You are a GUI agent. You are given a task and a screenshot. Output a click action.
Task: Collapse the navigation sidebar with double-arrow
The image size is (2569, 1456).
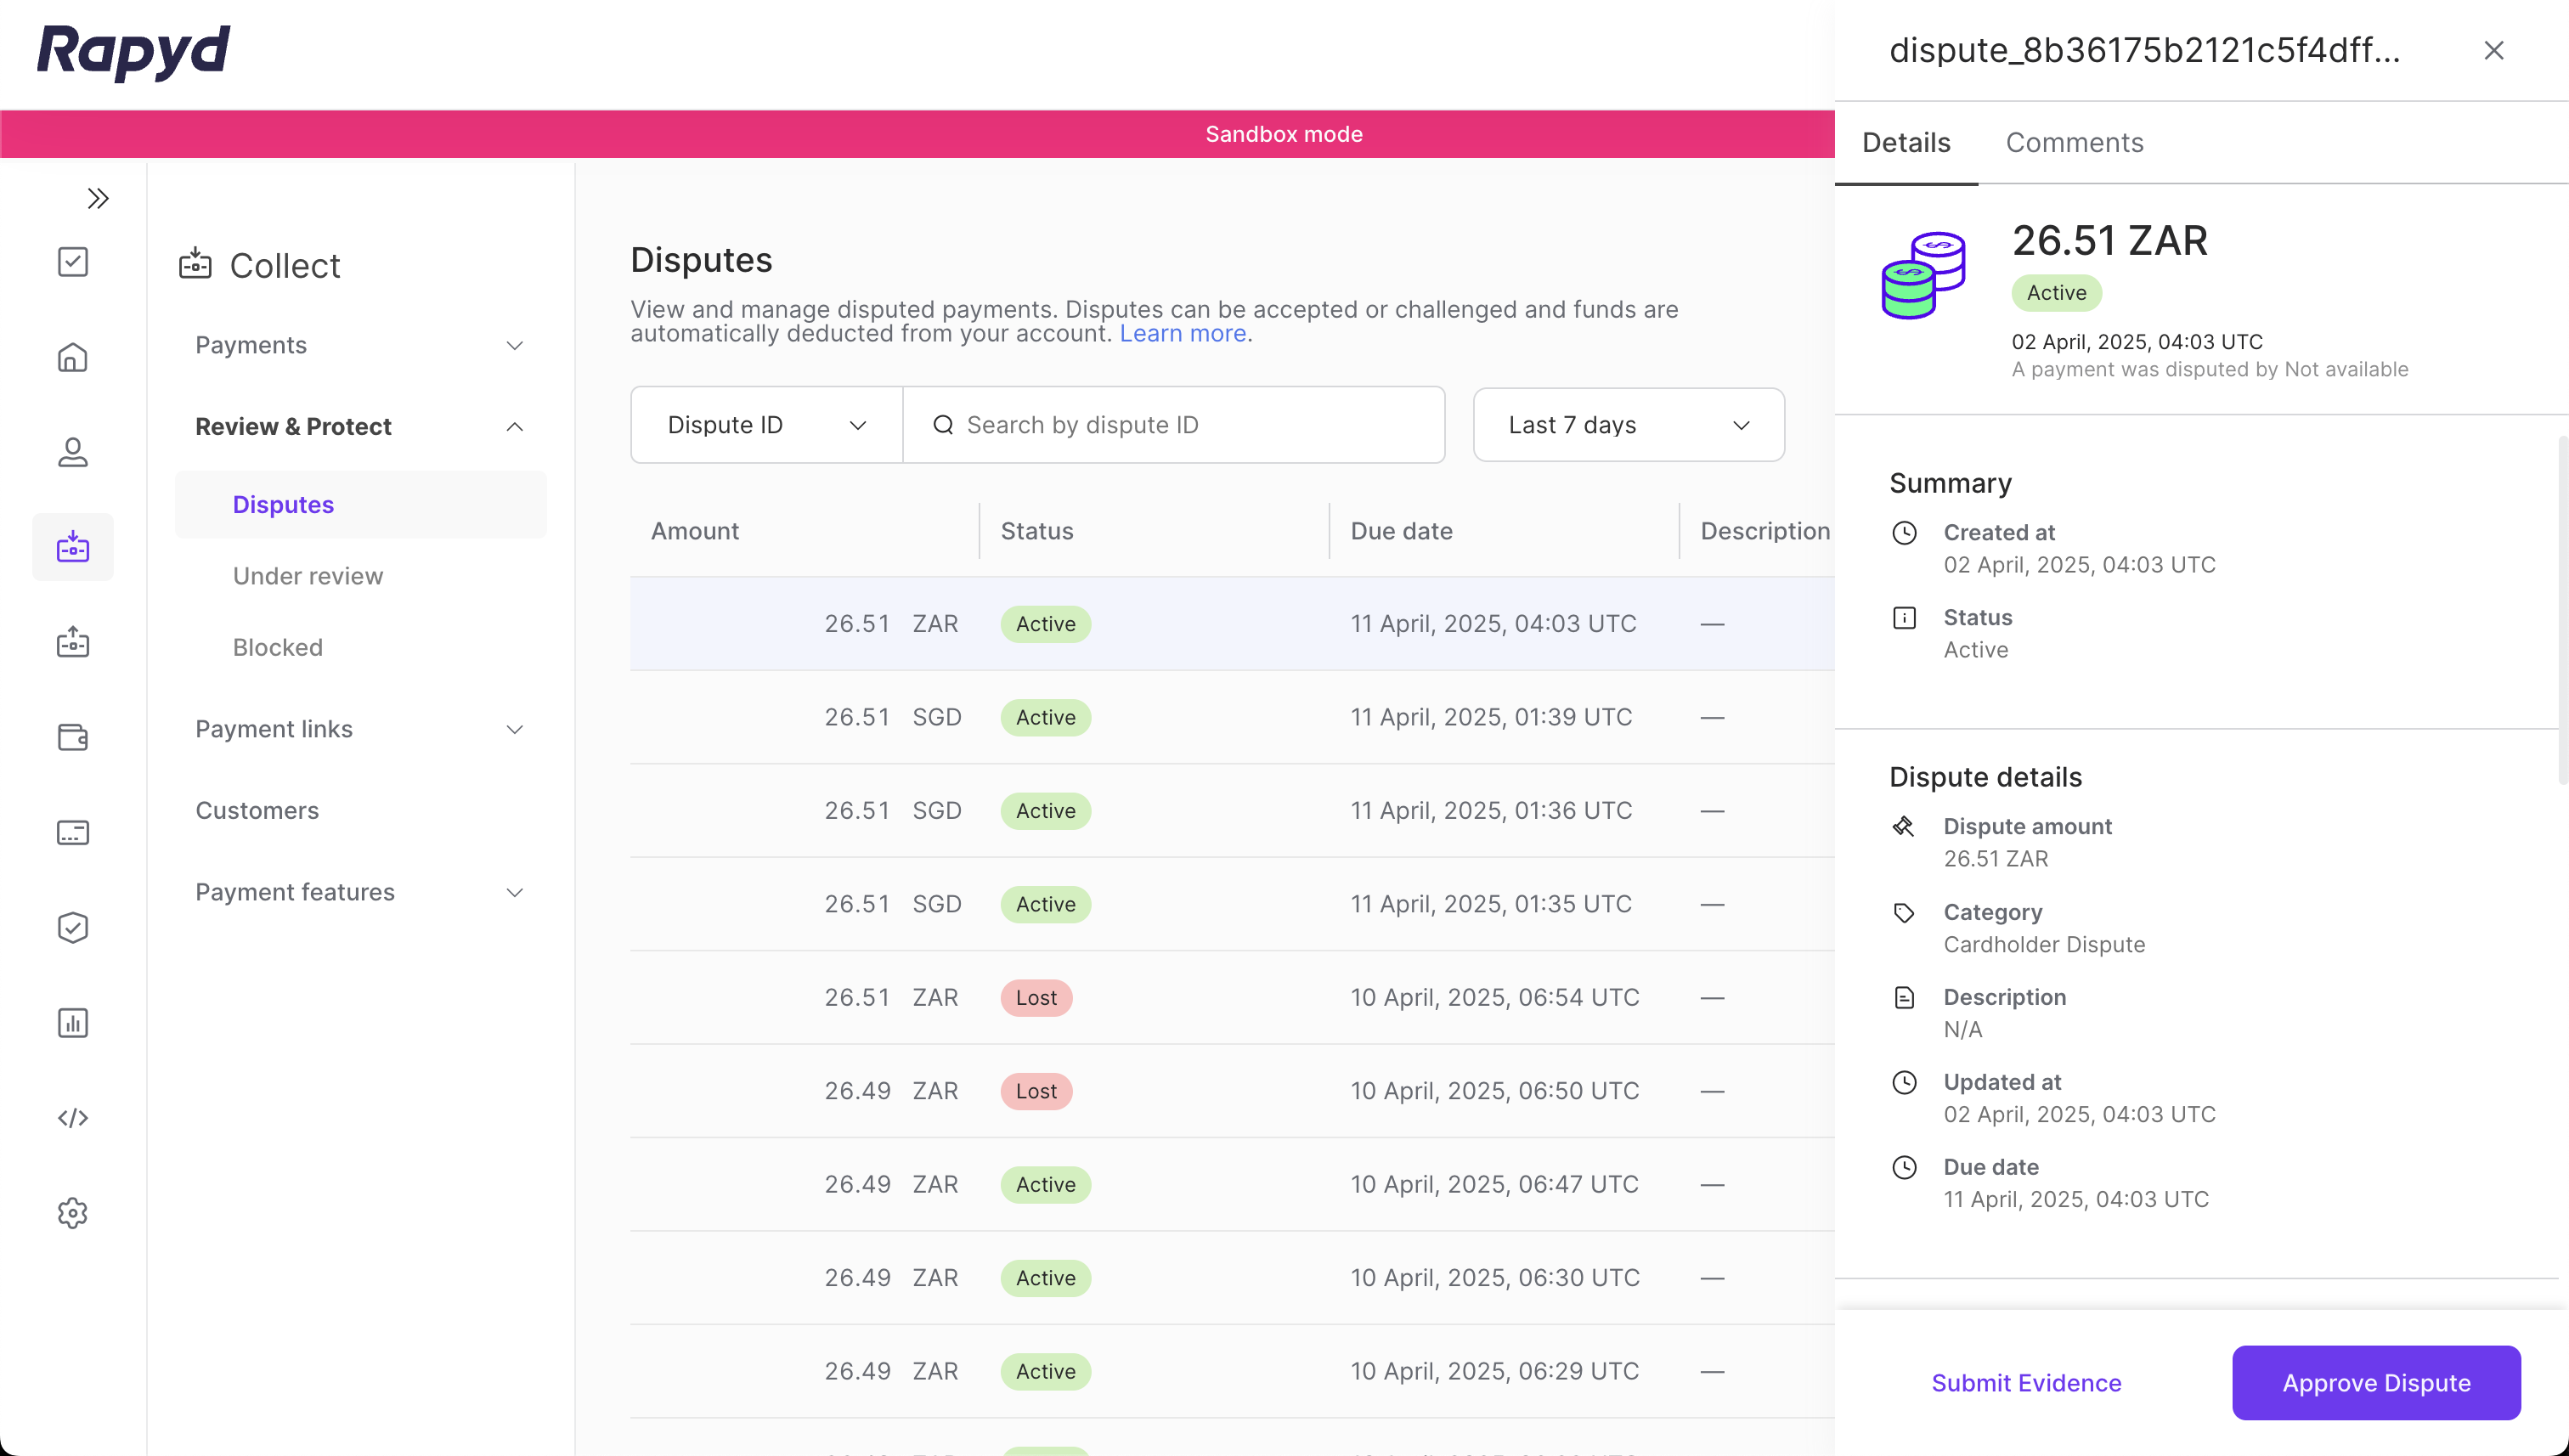pyautogui.click(x=98, y=198)
